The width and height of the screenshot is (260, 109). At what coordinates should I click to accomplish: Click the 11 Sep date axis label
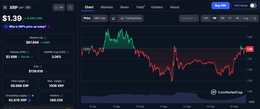[x=163, y=106]
